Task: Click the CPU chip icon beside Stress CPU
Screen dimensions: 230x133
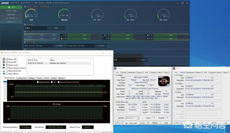Action: (x=4, y=59)
